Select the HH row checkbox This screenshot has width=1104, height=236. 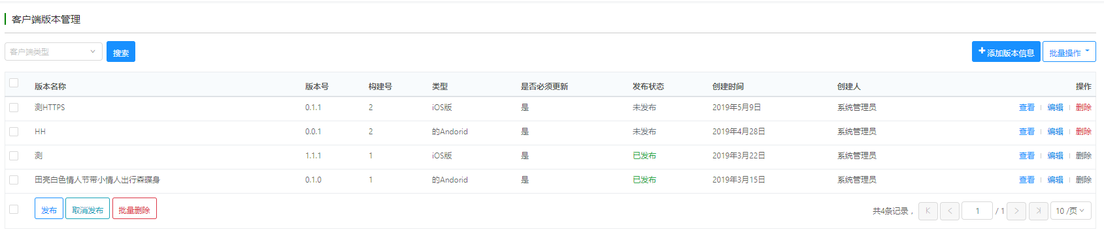tap(14, 132)
